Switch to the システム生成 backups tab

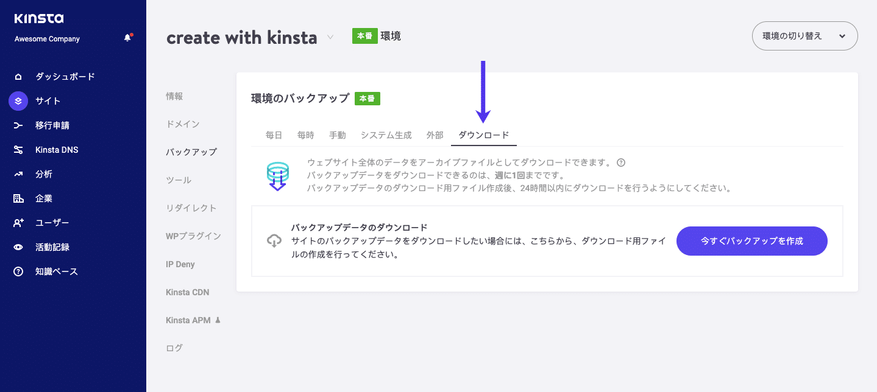(386, 135)
